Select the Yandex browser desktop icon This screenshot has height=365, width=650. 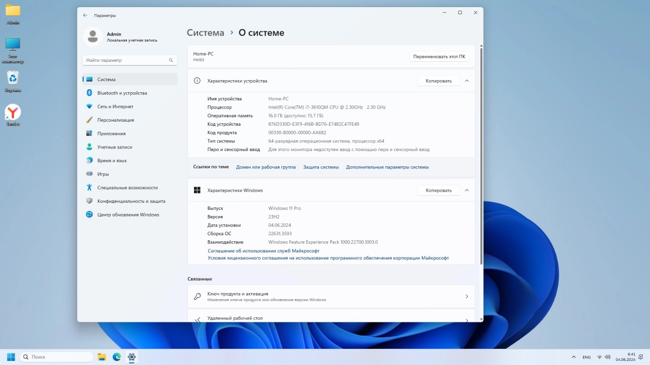coord(13,115)
